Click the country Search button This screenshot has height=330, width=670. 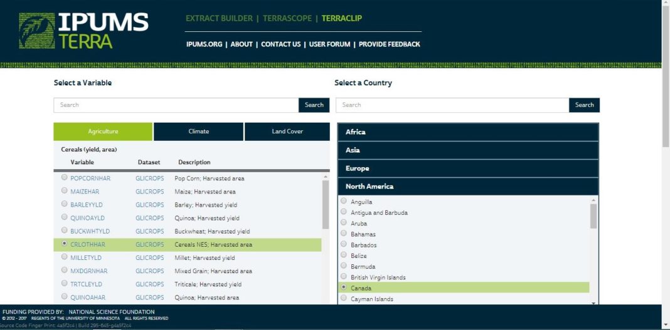point(584,105)
